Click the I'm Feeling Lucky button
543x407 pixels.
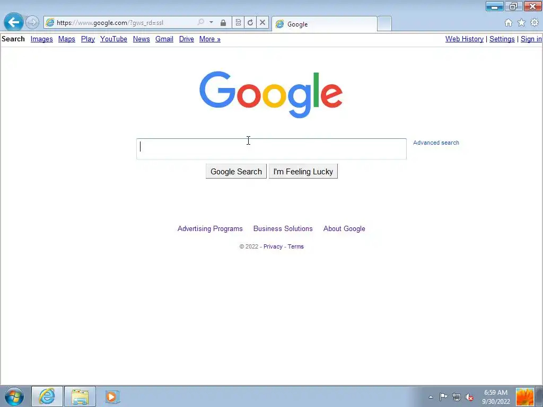tap(303, 171)
